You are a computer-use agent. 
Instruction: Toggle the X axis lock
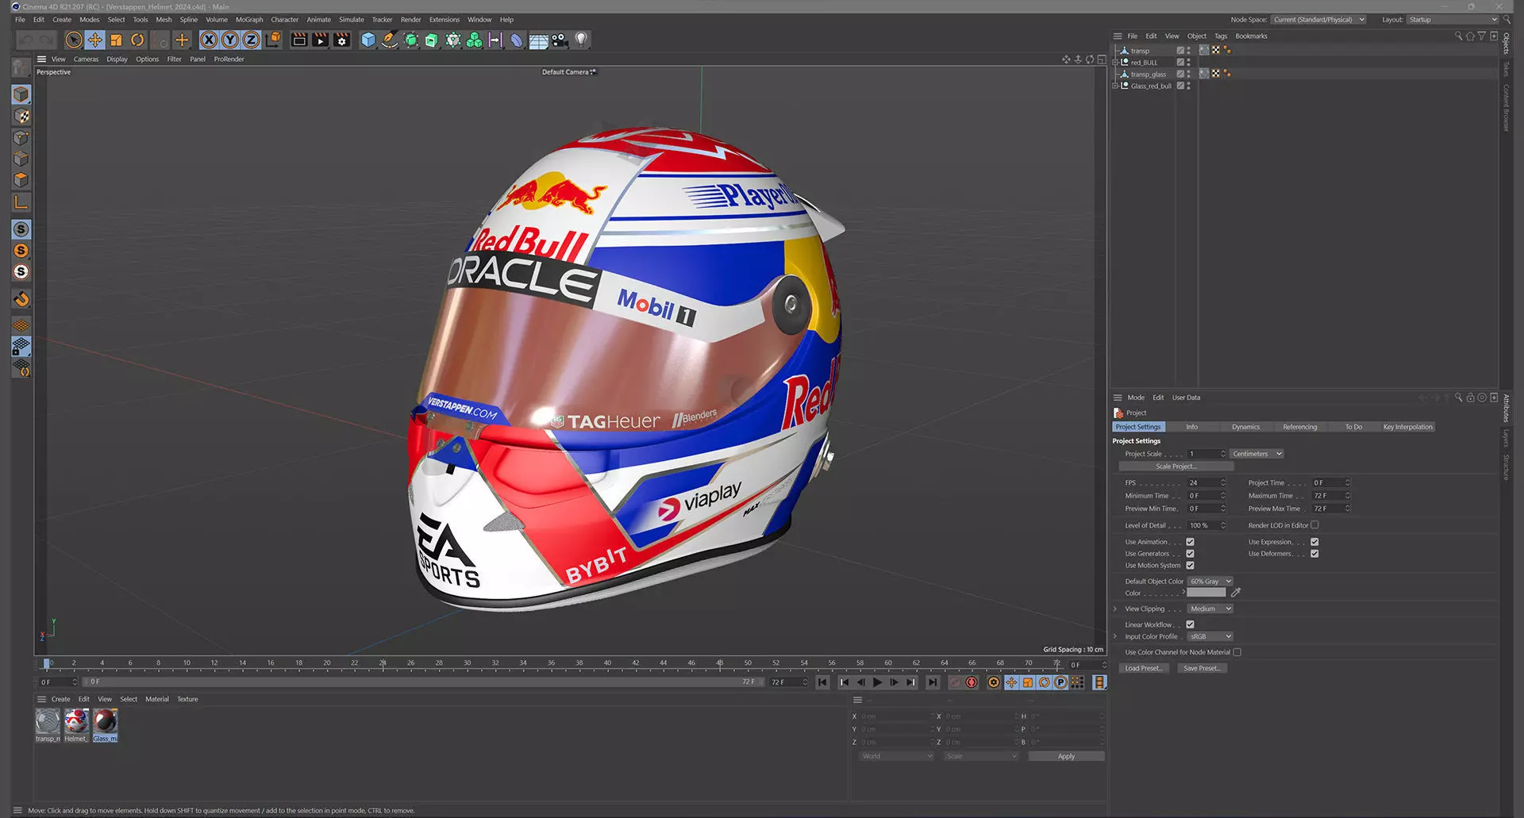coord(209,40)
